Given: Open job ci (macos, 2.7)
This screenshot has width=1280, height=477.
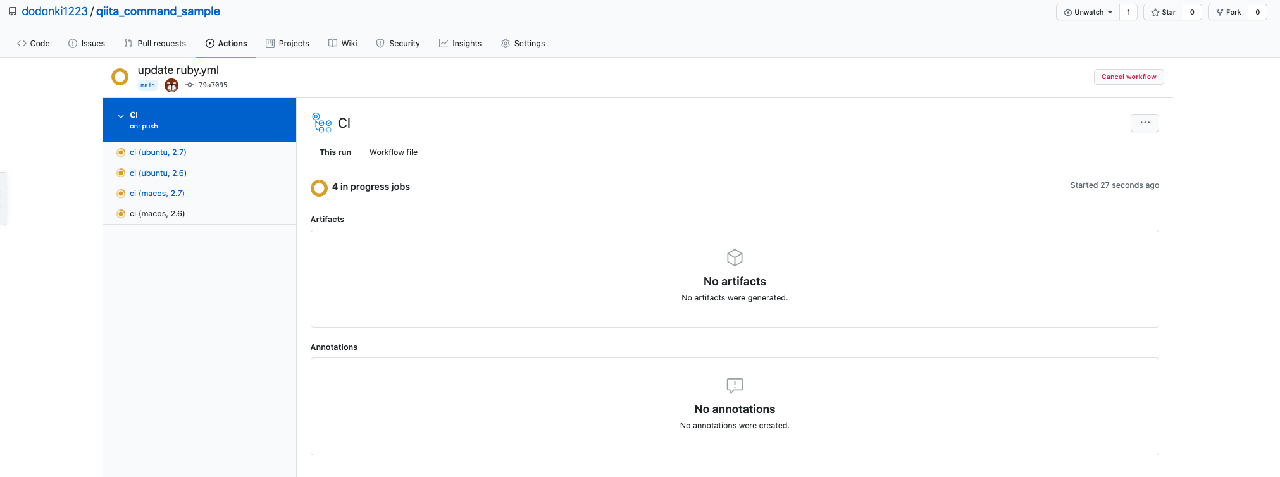Looking at the screenshot, I should coord(157,194).
